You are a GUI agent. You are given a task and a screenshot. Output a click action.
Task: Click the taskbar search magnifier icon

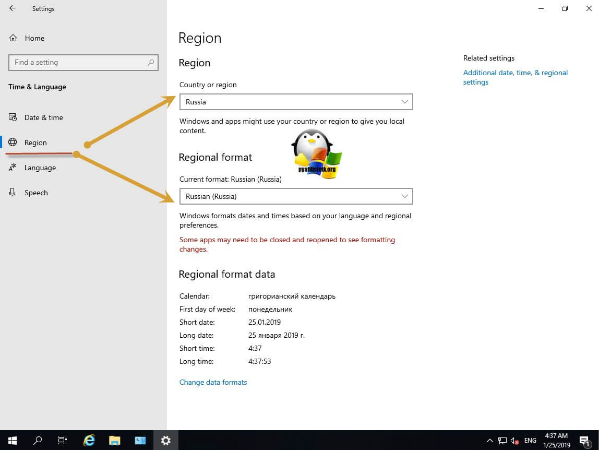[38, 440]
